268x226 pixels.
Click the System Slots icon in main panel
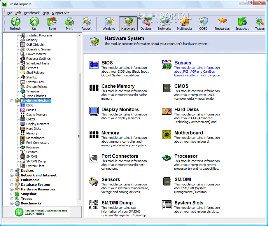[x=167, y=205]
